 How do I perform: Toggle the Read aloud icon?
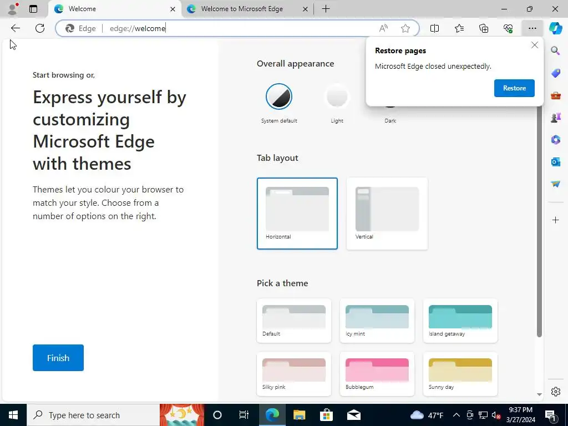pyautogui.click(x=383, y=28)
